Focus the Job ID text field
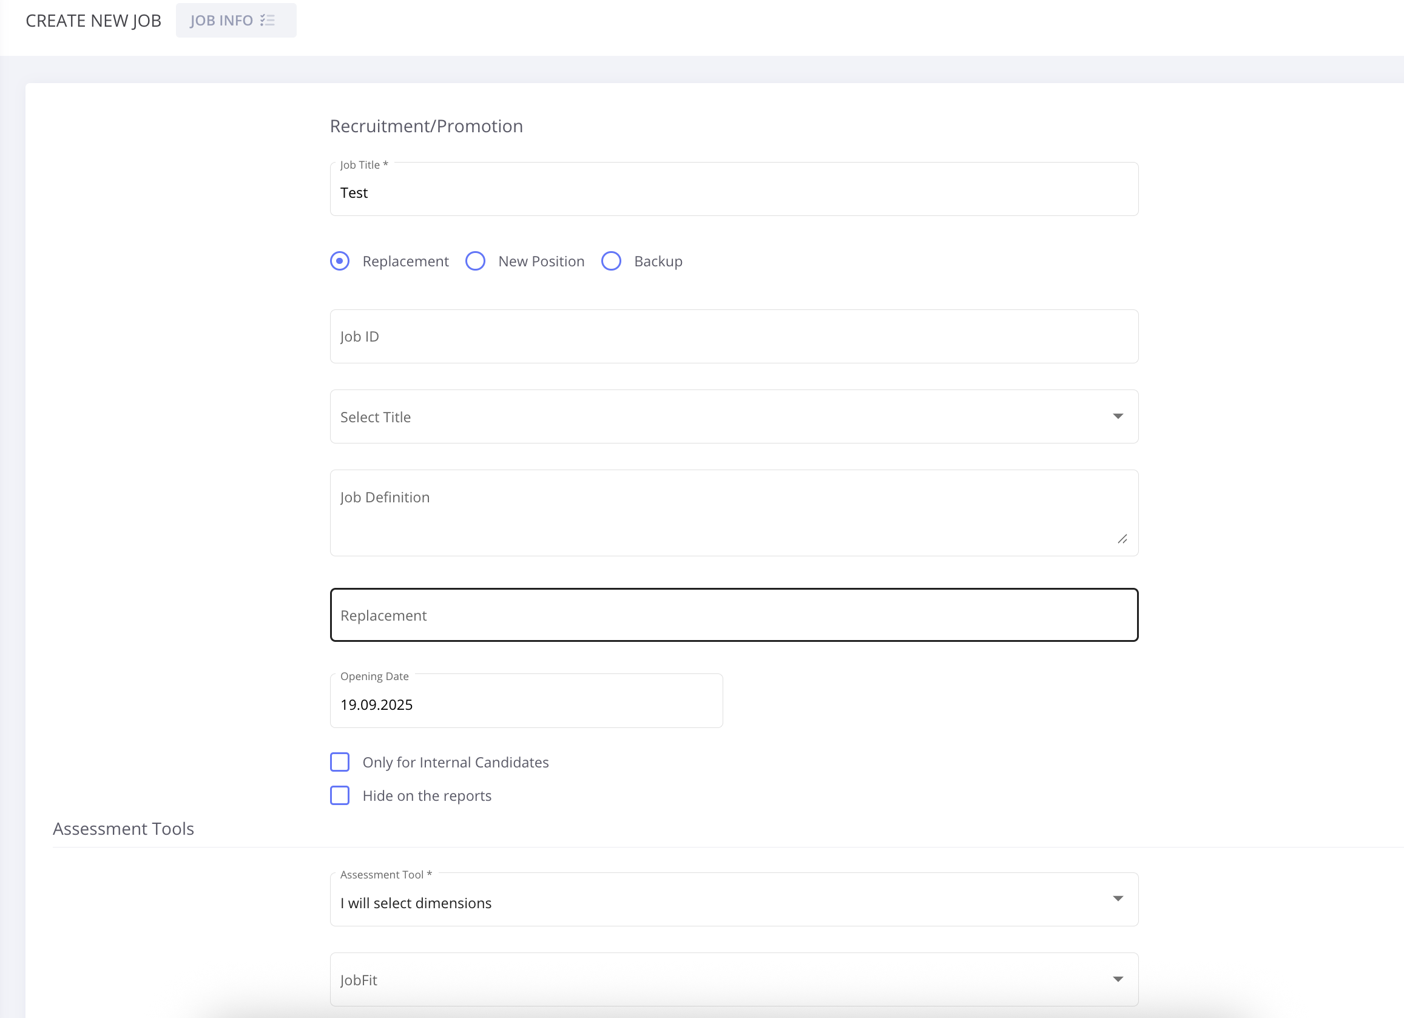Screen dimensions: 1404x1018 pyautogui.click(x=734, y=336)
